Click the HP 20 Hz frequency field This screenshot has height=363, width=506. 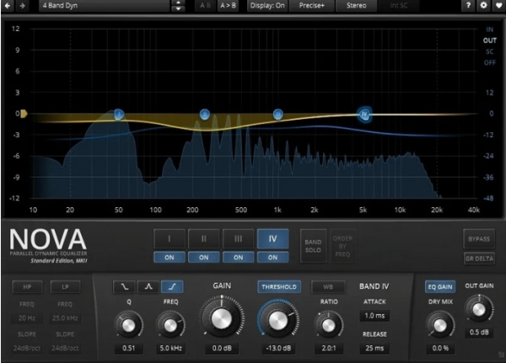click(x=27, y=318)
